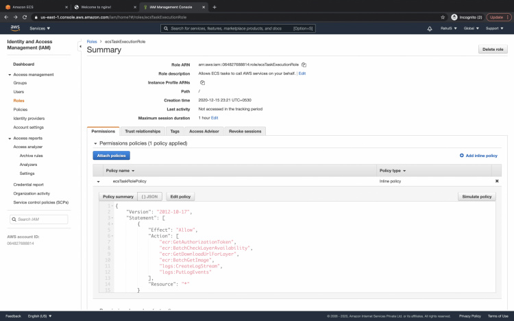Collapse the Permissions policies section
The width and height of the screenshot is (514, 321).
pos(95,143)
